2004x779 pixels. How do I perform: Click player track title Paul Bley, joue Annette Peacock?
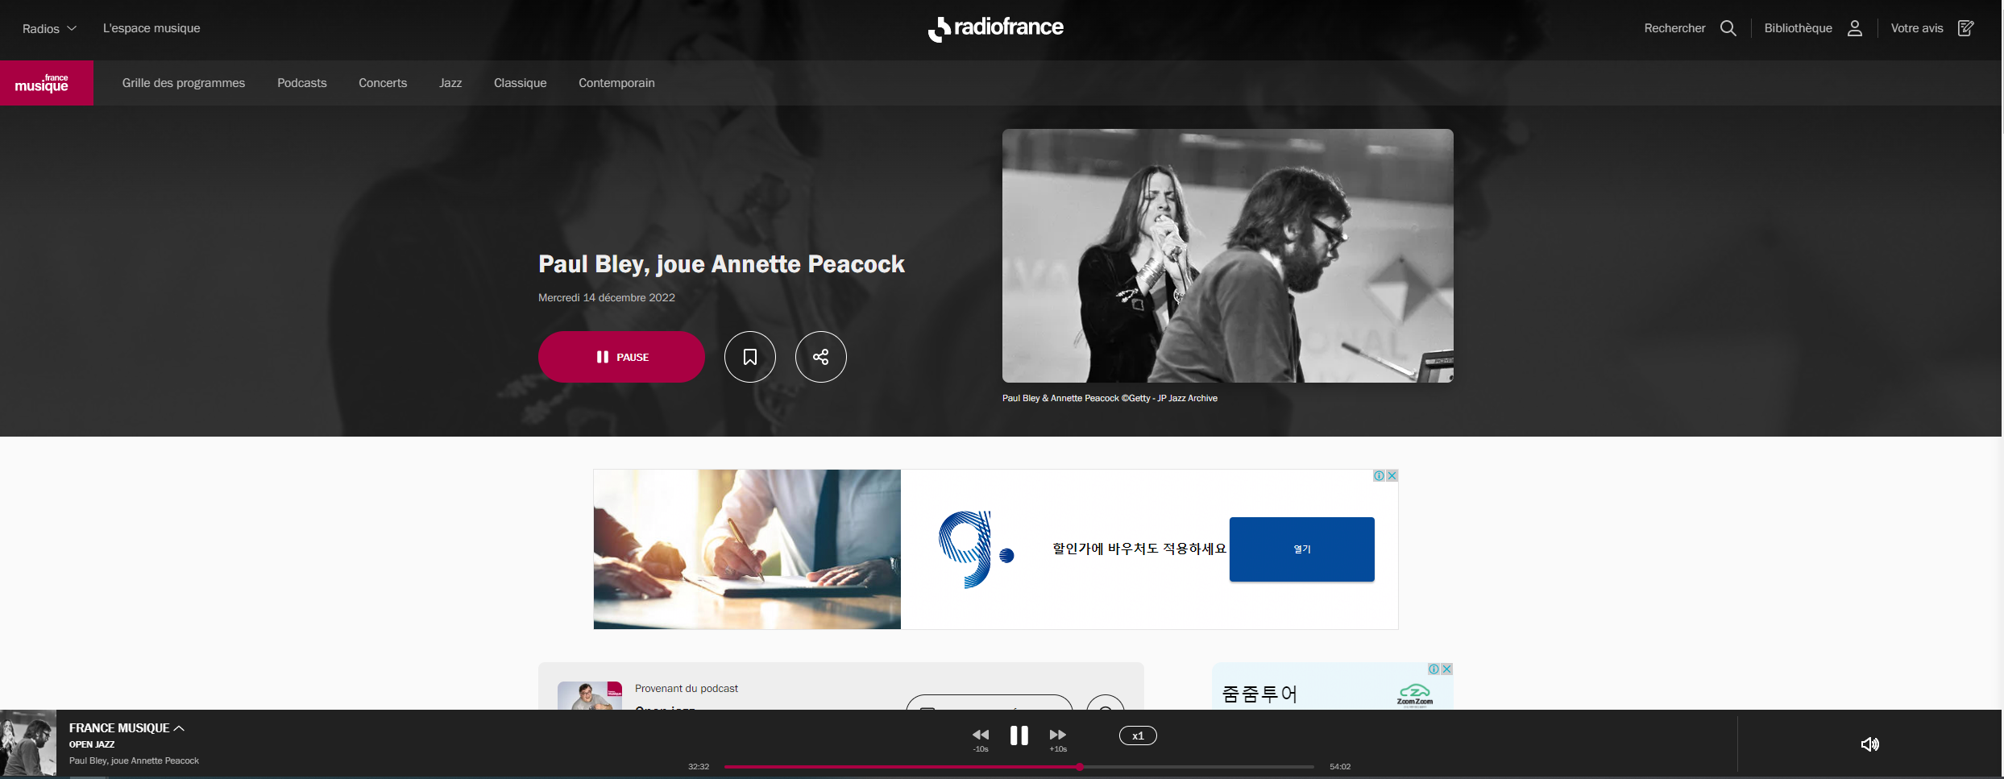[x=134, y=760]
